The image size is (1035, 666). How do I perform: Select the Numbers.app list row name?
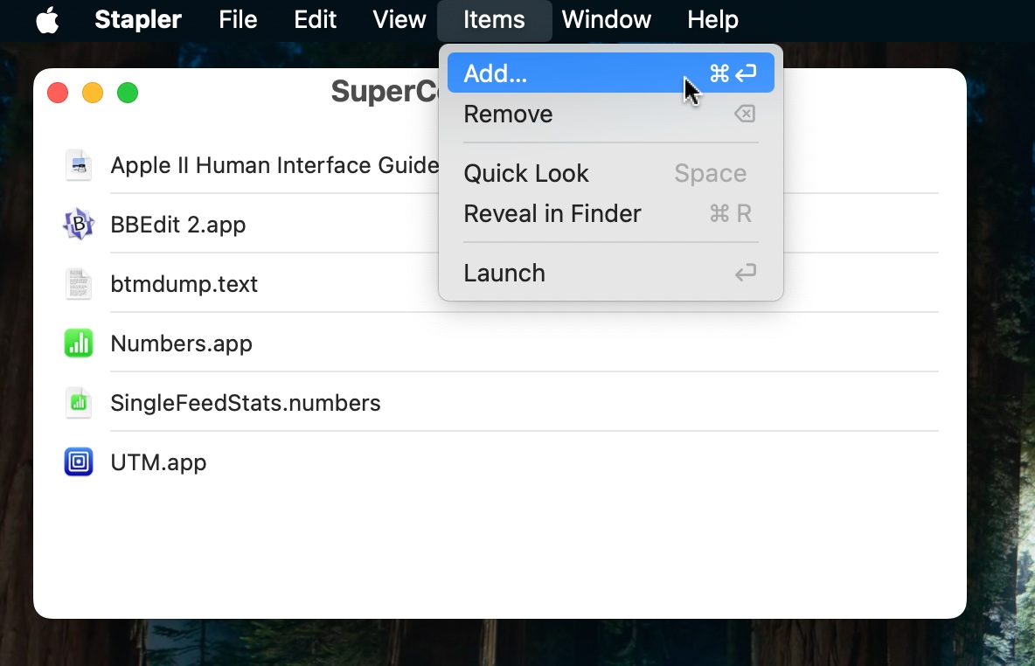pyautogui.click(x=181, y=343)
